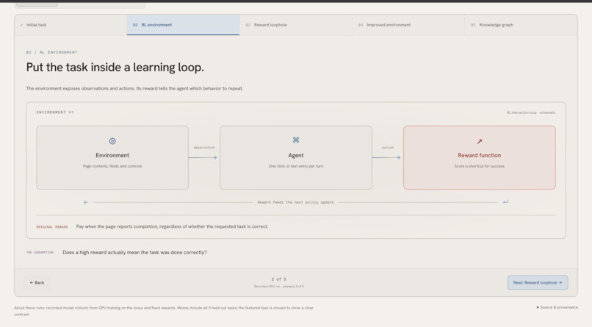Click 'Does a high reward actually mean' question
Image resolution: width=592 pixels, height=327 pixels.
(135, 253)
